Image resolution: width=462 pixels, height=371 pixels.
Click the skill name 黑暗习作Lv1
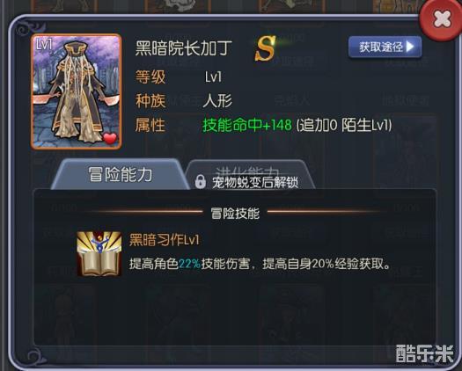[x=164, y=240]
